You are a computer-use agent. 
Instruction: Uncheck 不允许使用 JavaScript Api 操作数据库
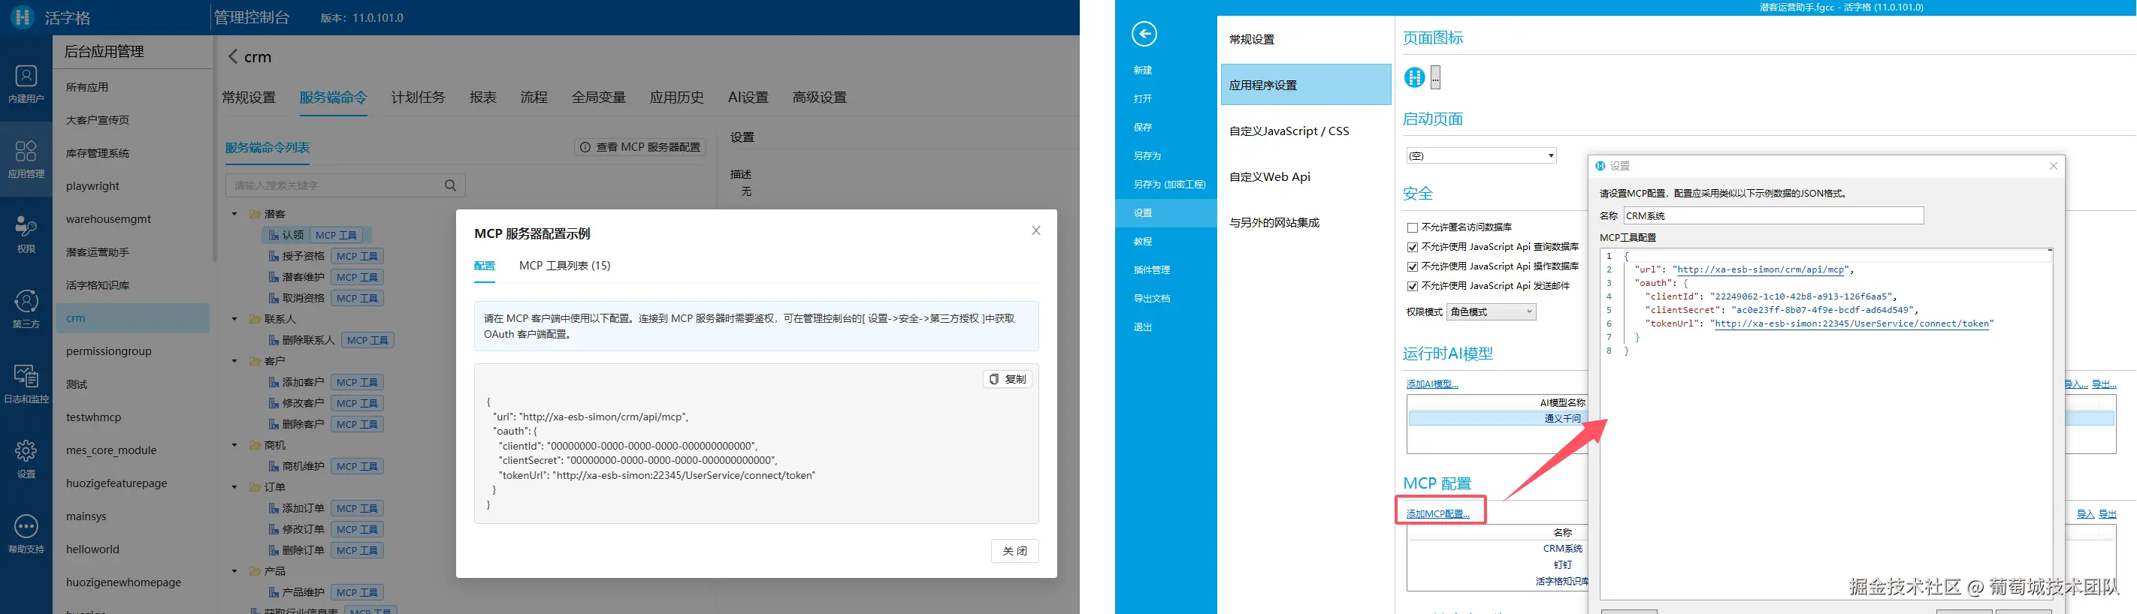1412,266
